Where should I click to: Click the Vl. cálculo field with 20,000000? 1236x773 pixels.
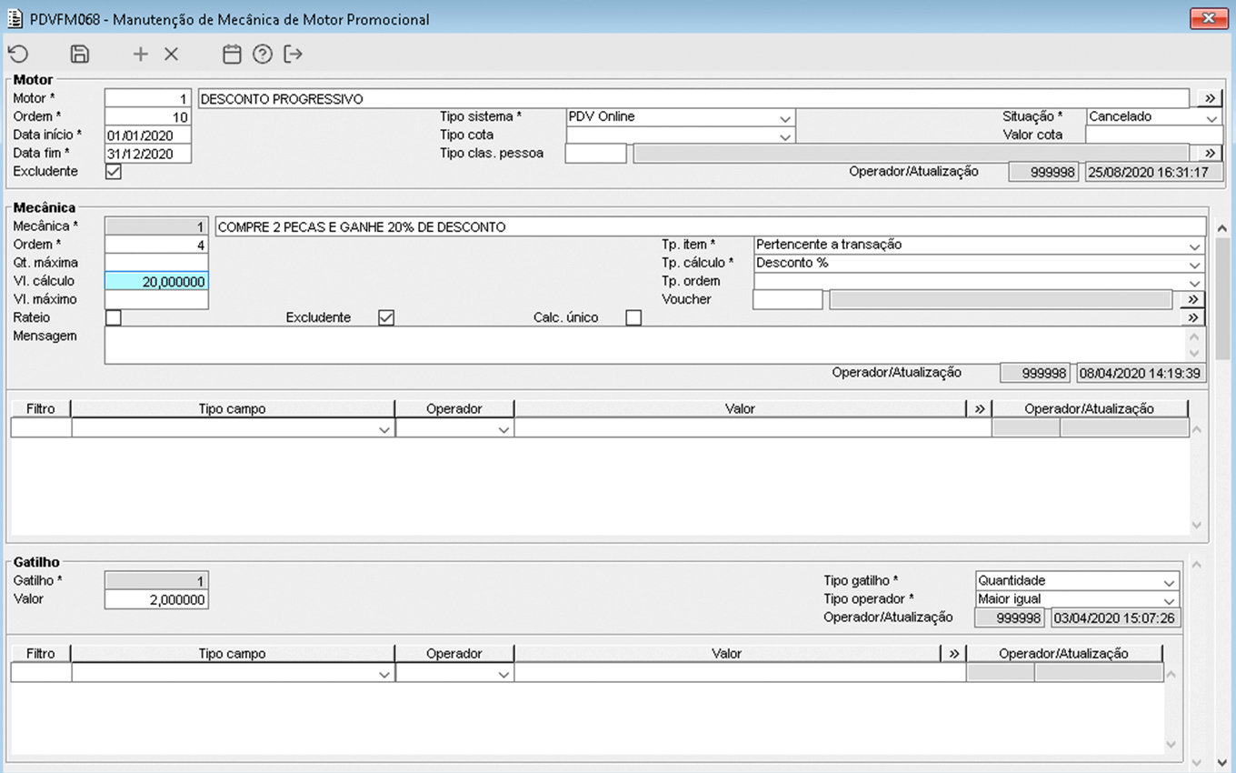[x=156, y=281]
